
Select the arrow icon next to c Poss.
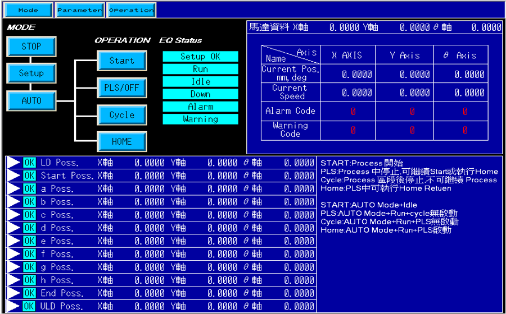[x=13, y=215]
